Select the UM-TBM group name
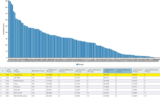160x97 pixels. tap(17, 78)
